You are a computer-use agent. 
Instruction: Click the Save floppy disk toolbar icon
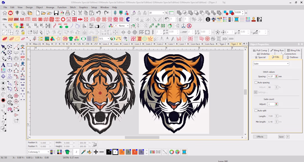[56, 13]
